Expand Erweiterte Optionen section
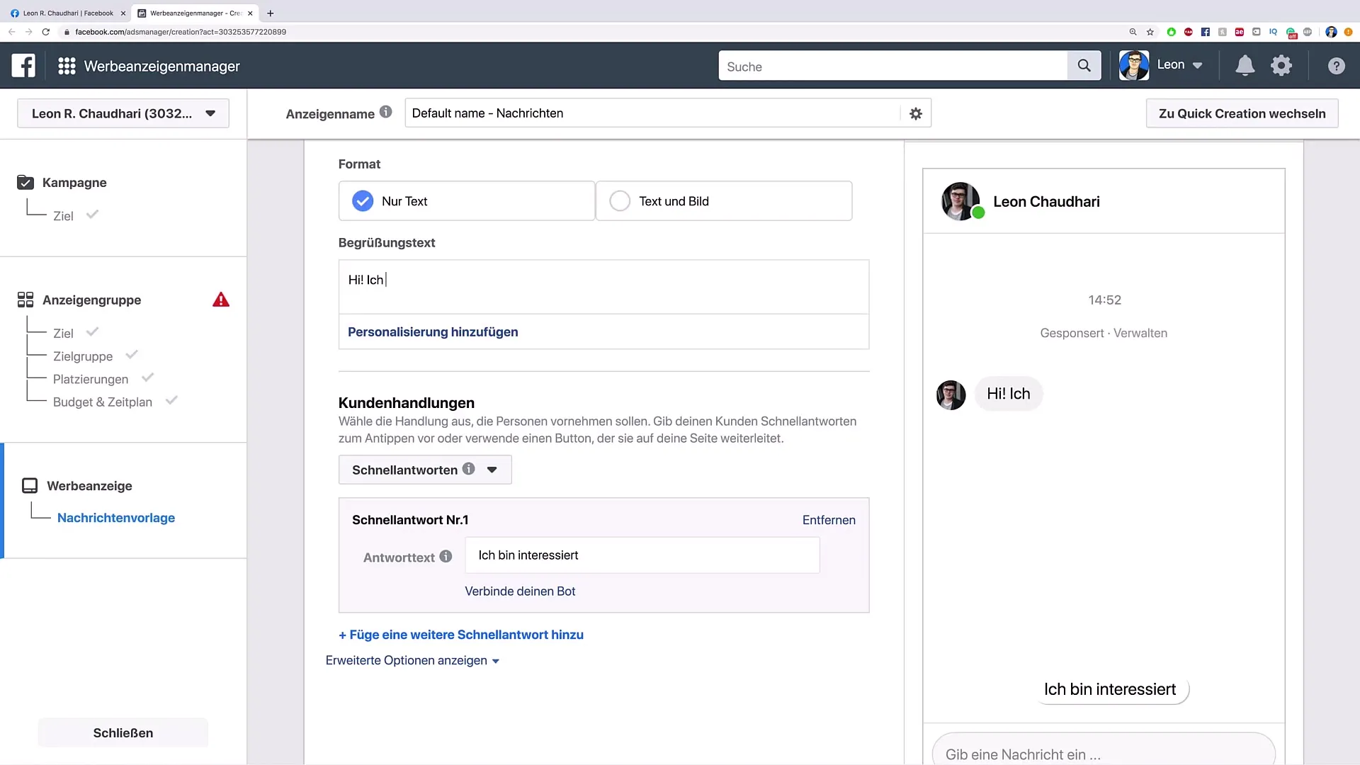The height and width of the screenshot is (765, 1360). click(412, 660)
